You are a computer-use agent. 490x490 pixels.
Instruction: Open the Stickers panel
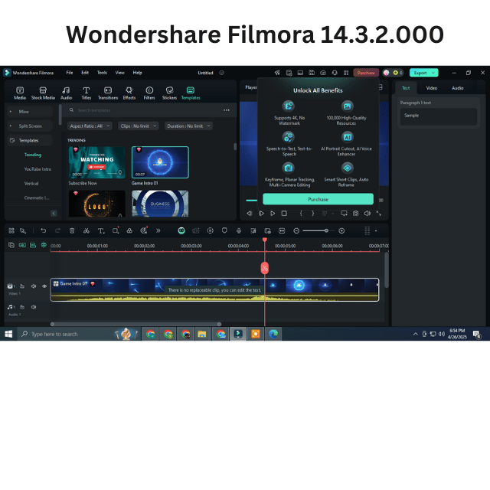[x=169, y=93]
